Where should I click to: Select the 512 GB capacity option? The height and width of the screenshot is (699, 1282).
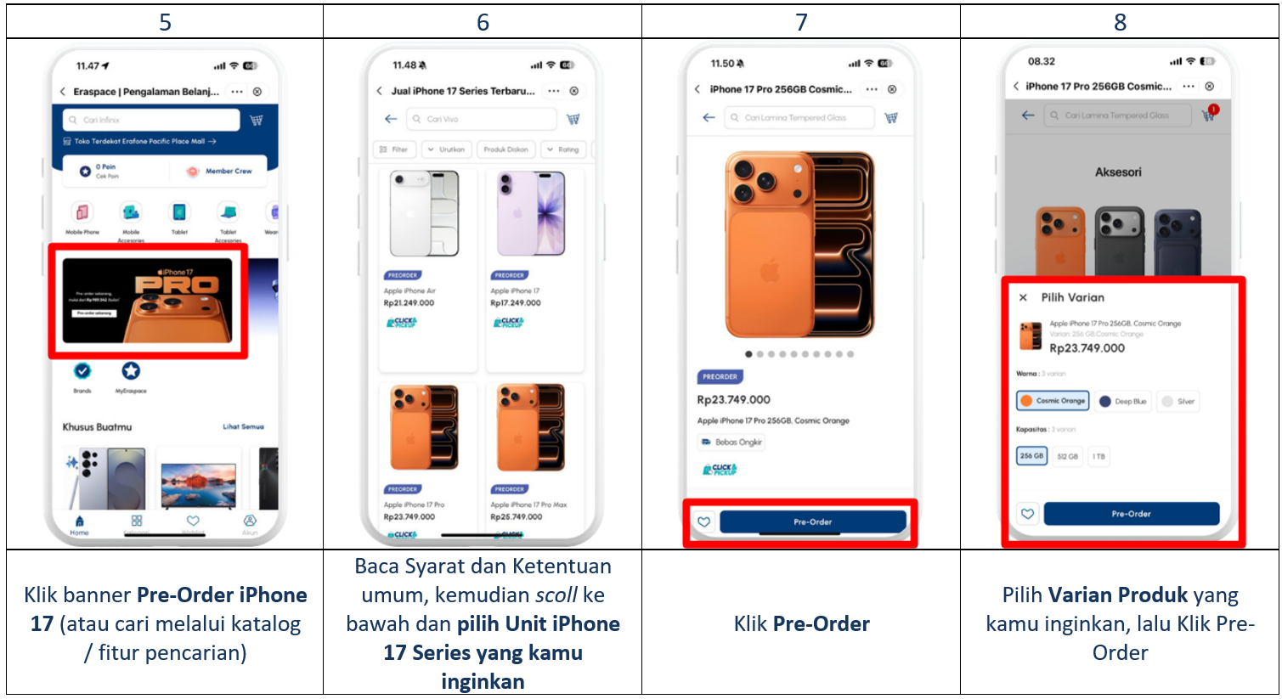point(1067,456)
